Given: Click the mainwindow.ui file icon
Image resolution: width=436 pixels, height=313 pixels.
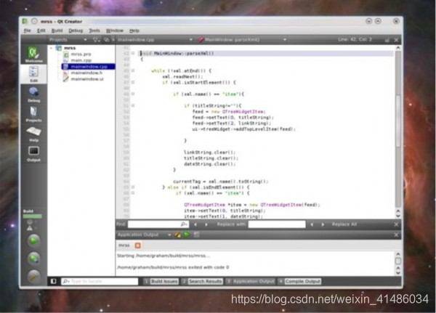Looking at the screenshot, I should click(x=66, y=79).
